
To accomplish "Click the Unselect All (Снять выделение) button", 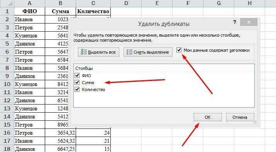I will point(148,52).
